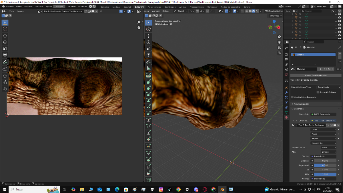The height and width of the screenshot is (193, 343).
Task: Pin the properties editor context
Action: [340, 47]
